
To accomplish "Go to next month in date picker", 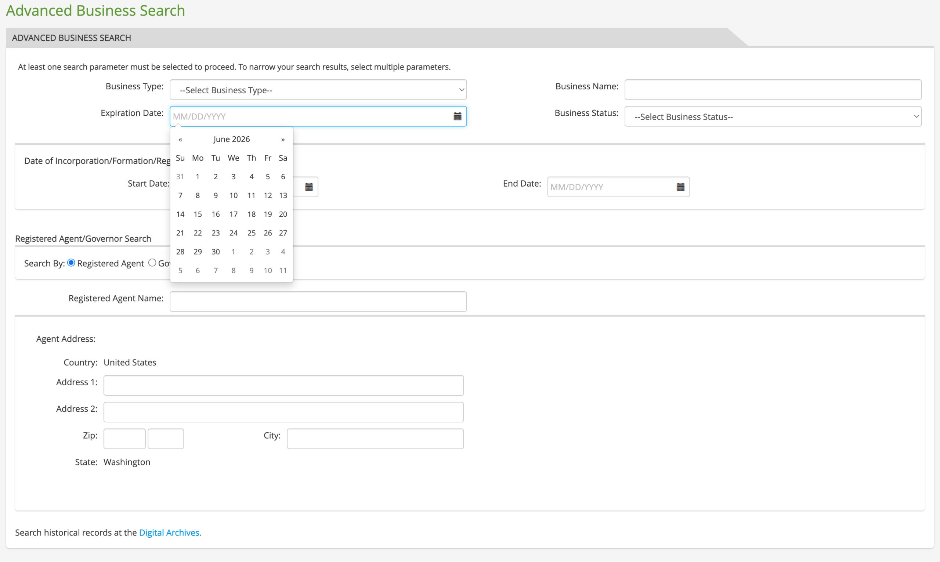I will point(283,139).
